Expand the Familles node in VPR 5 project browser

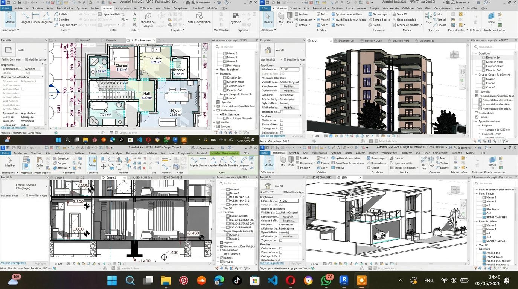coord(214,122)
